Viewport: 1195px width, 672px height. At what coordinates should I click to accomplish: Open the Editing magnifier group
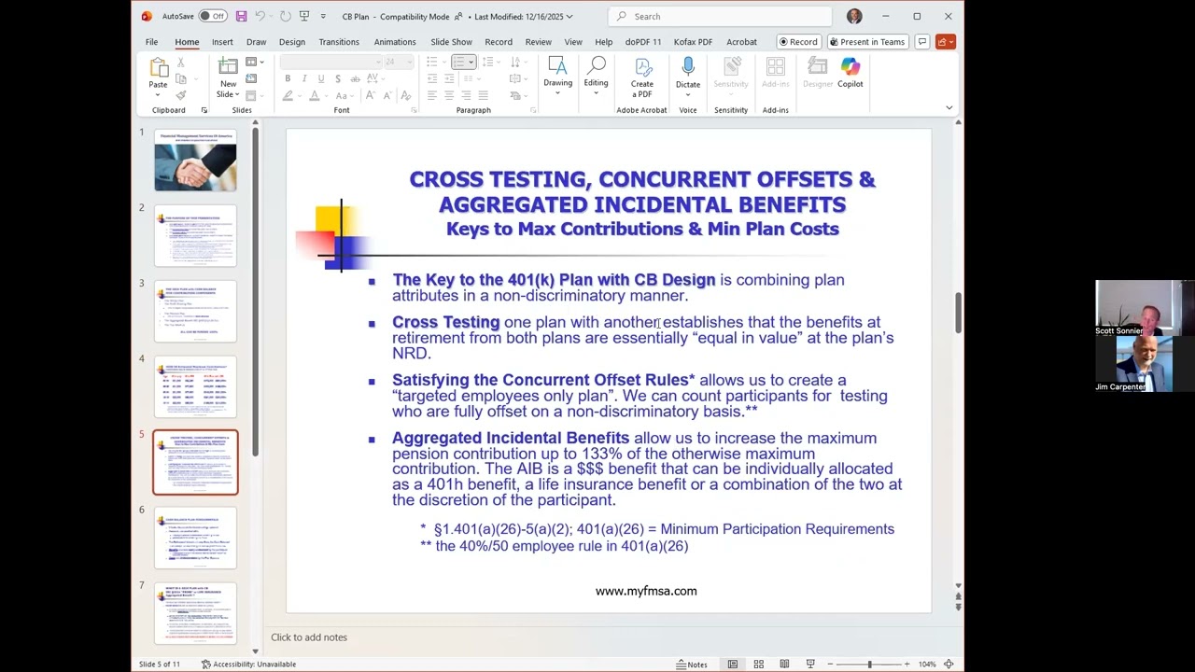pyautogui.click(x=596, y=75)
